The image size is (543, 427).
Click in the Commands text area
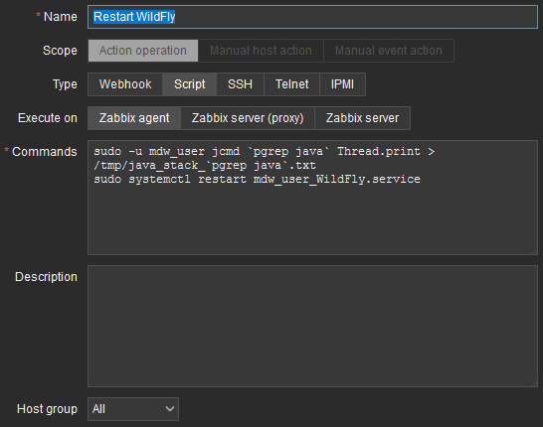click(x=312, y=198)
